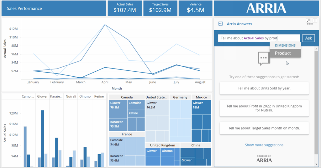Select France Camoide $4.6M treemap tile

click(x=117, y=145)
